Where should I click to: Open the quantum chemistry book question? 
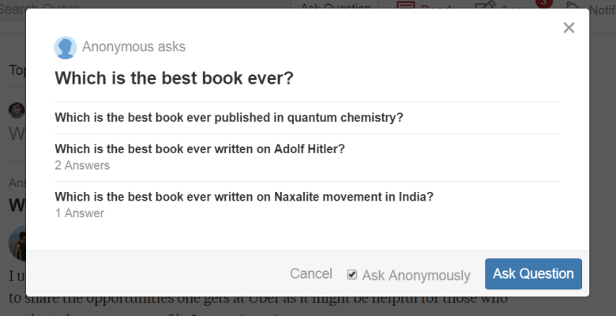tap(229, 118)
